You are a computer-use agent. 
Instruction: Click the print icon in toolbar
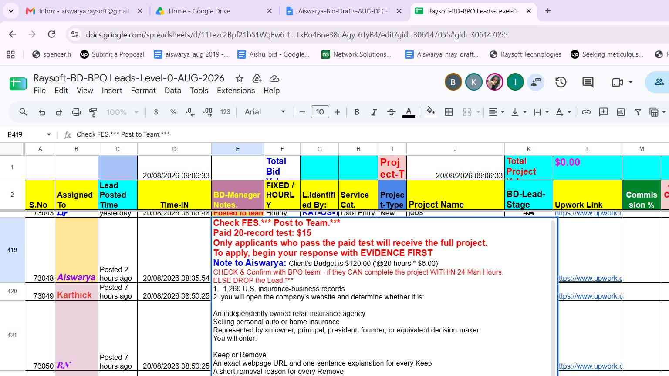[76, 112]
